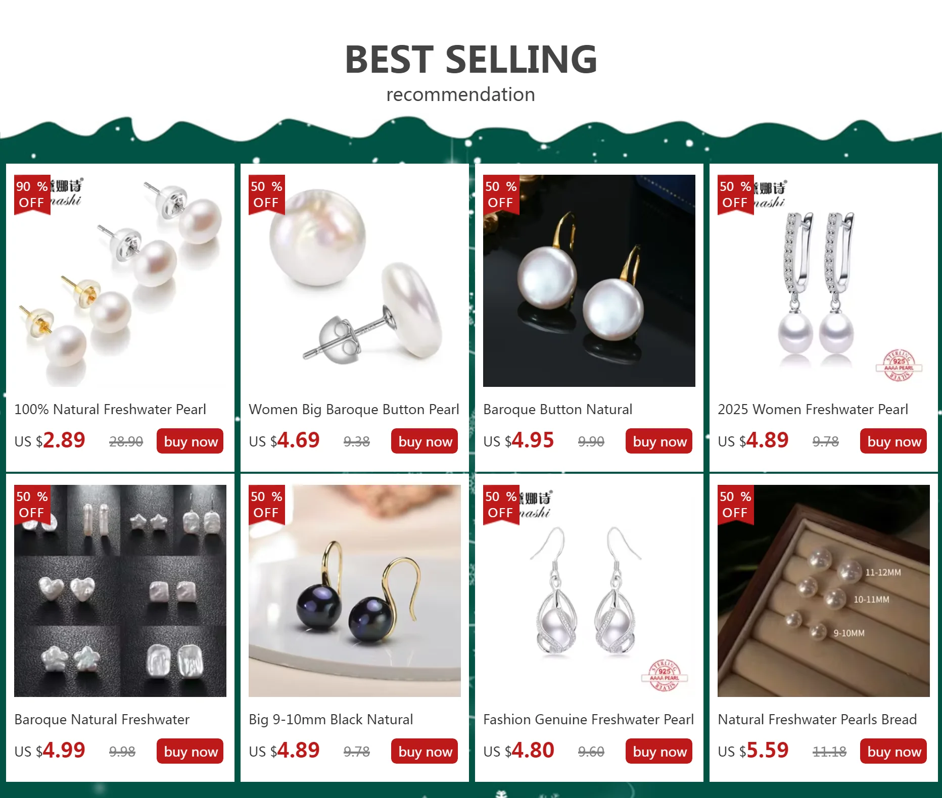Screen dimensions: 942x798
Task: Click buy now for 2025 Women Freshwater Pearl
Action: tap(893, 441)
